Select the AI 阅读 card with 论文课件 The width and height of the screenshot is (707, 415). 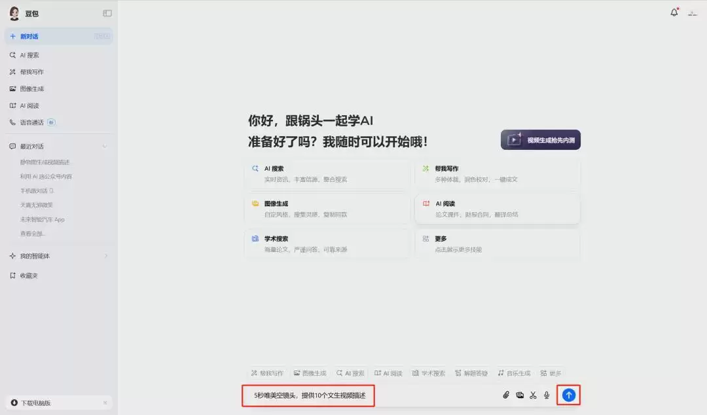point(498,209)
